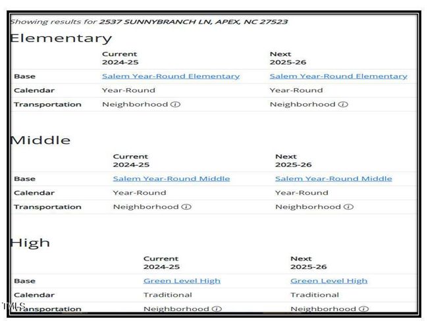Click Middle Base row label

click(24, 179)
